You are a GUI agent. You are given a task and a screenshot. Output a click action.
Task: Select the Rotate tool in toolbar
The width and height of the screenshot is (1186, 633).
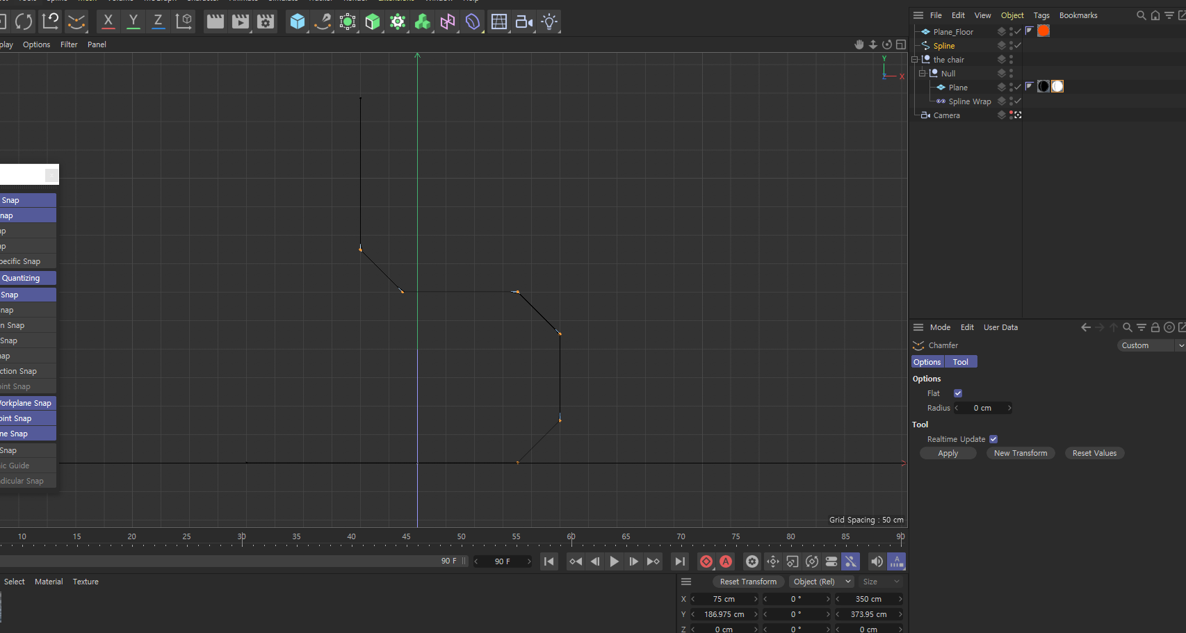(x=24, y=22)
